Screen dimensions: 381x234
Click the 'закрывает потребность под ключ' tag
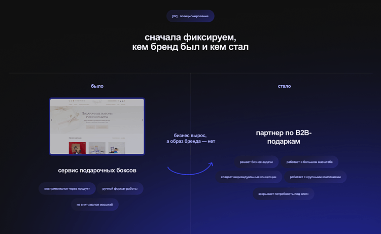pos(283,194)
